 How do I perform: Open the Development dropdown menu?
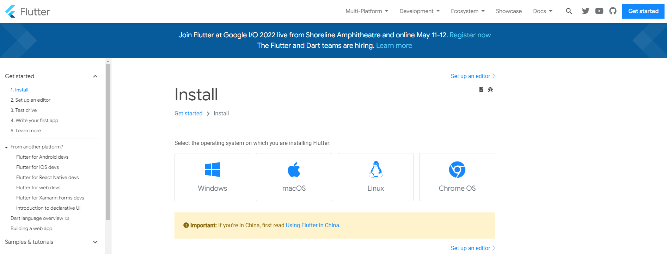tap(420, 11)
